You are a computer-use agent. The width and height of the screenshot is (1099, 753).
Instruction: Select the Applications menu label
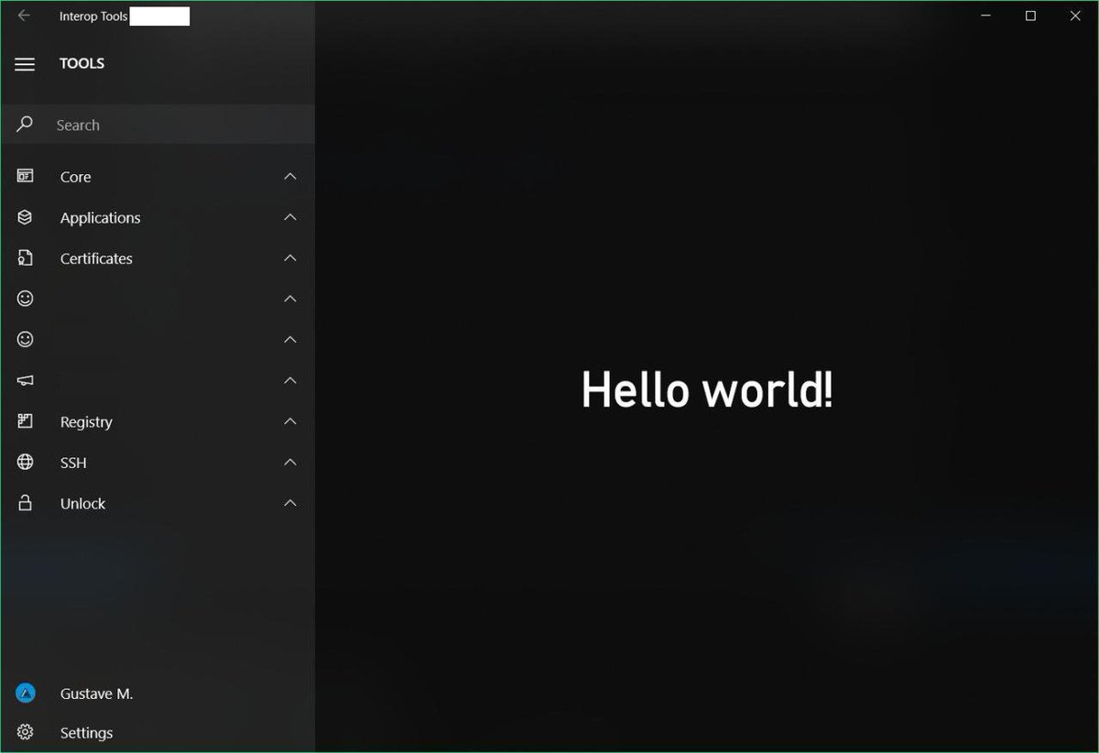100,218
